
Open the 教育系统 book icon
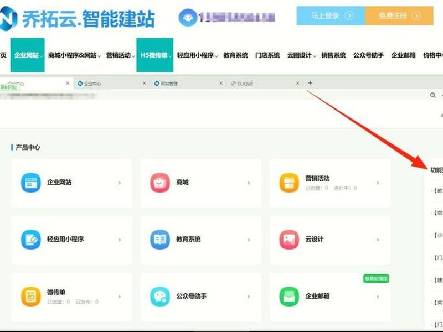(x=160, y=240)
